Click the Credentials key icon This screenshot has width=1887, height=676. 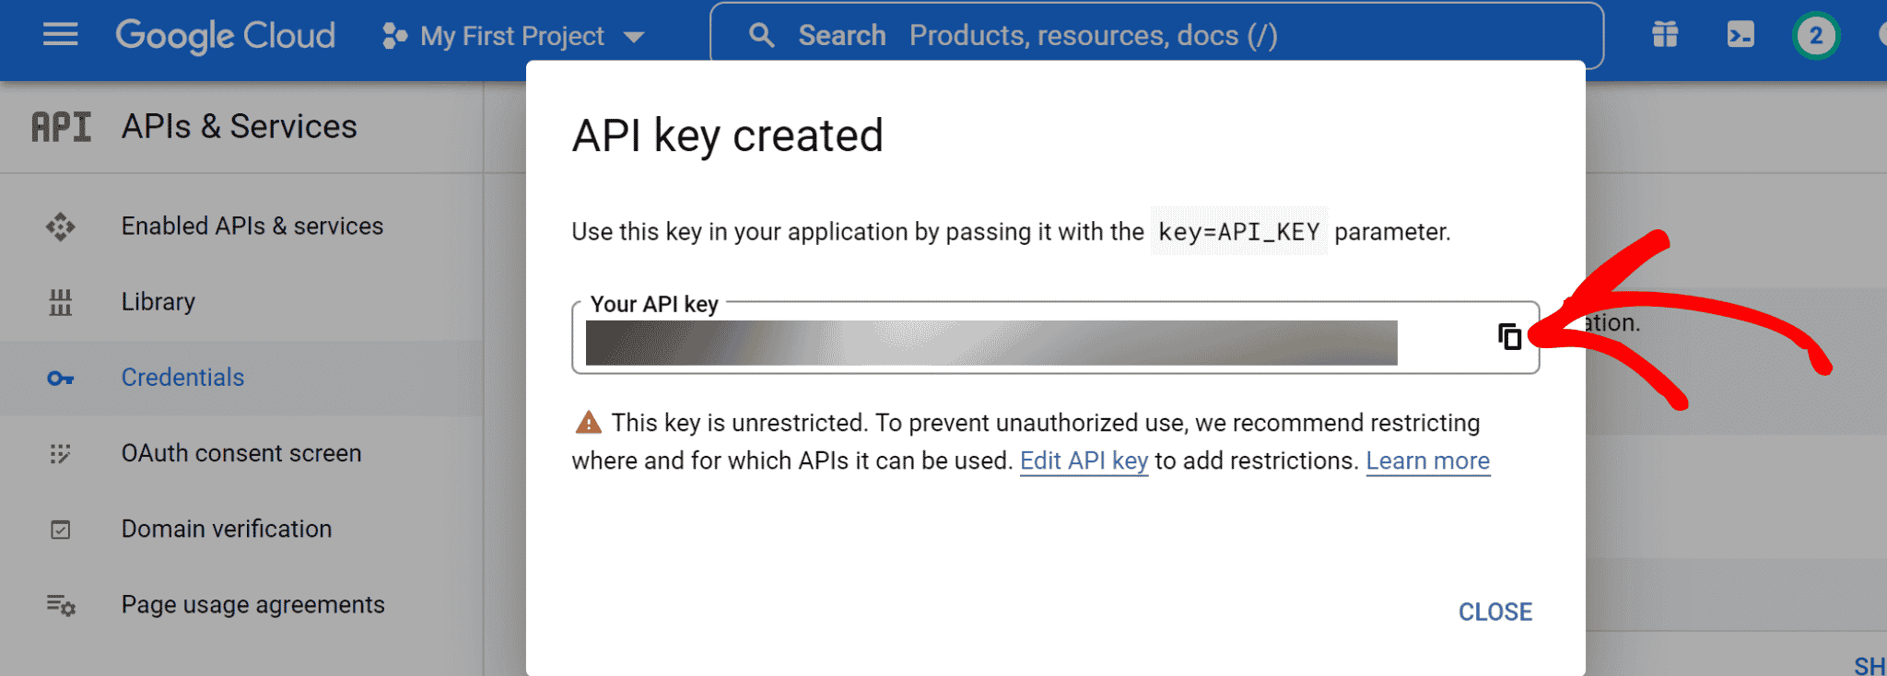60,379
